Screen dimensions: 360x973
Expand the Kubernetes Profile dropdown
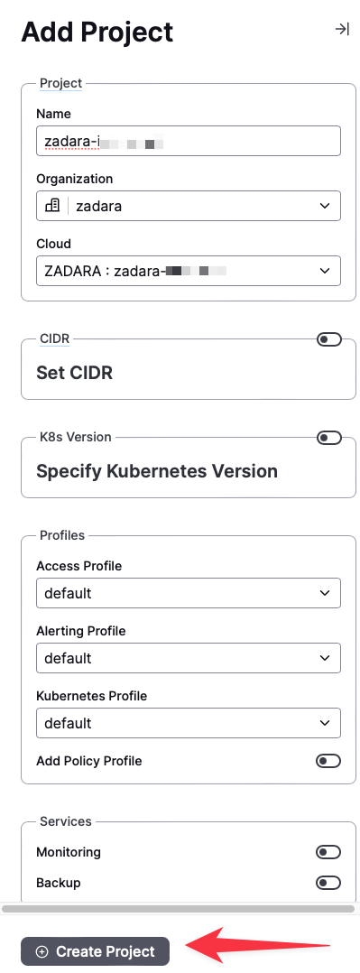coord(189,723)
